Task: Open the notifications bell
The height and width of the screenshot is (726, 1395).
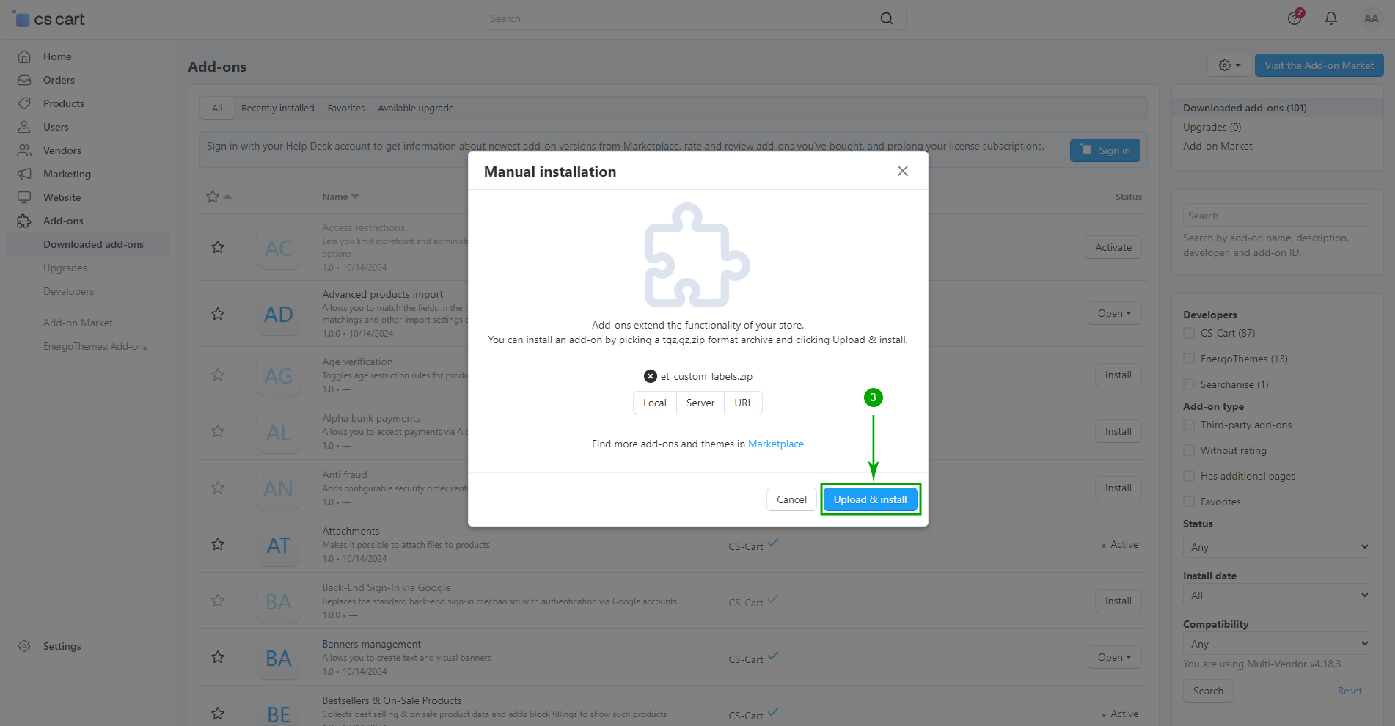Action: pyautogui.click(x=1330, y=18)
